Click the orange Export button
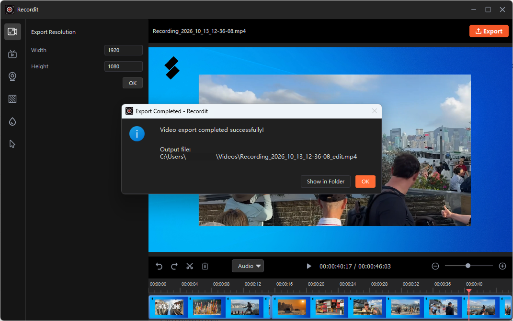513x321 pixels. click(x=489, y=32)
